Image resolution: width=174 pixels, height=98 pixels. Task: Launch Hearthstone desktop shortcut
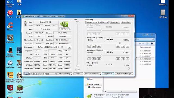(10, 39)
